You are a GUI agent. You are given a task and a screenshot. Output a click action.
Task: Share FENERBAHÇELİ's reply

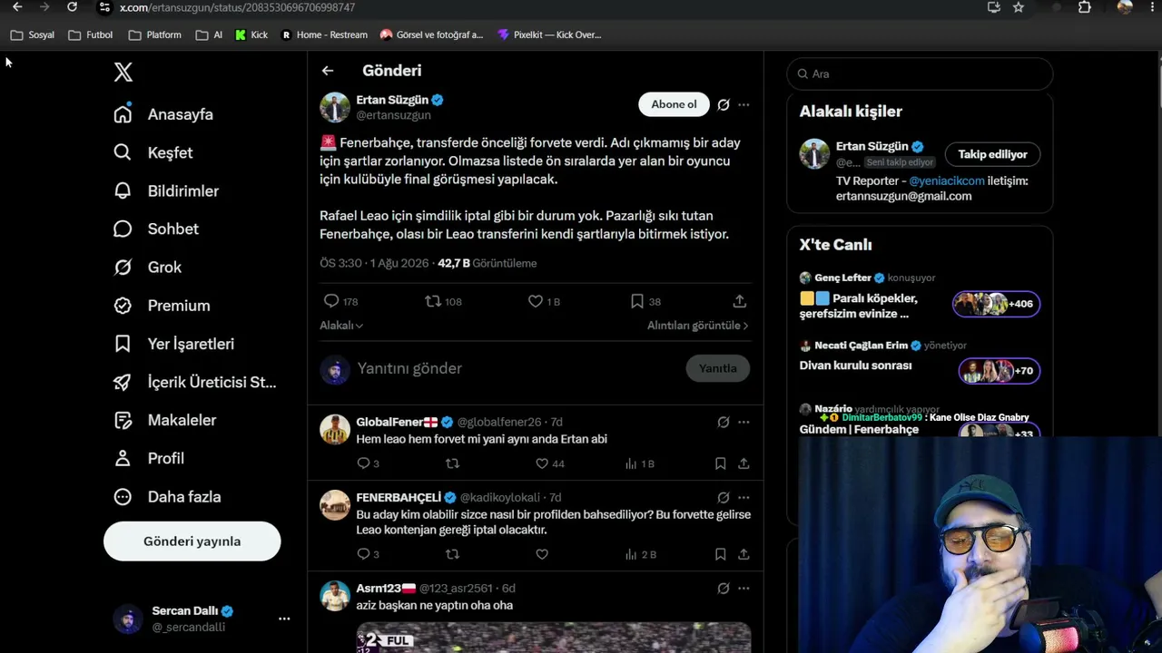pyautogui.click(x=743, y=554)
